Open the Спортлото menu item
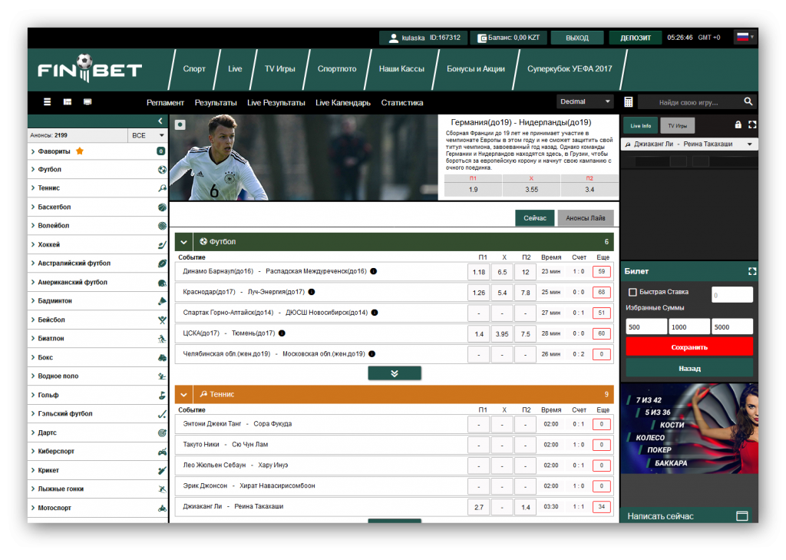This screenshot has height=560, width=786. [x=337, y=68]
